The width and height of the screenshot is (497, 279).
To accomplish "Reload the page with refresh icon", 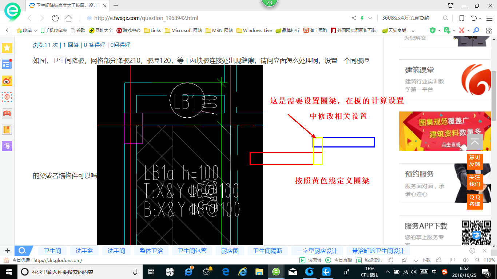I will (x=55, y=18).
